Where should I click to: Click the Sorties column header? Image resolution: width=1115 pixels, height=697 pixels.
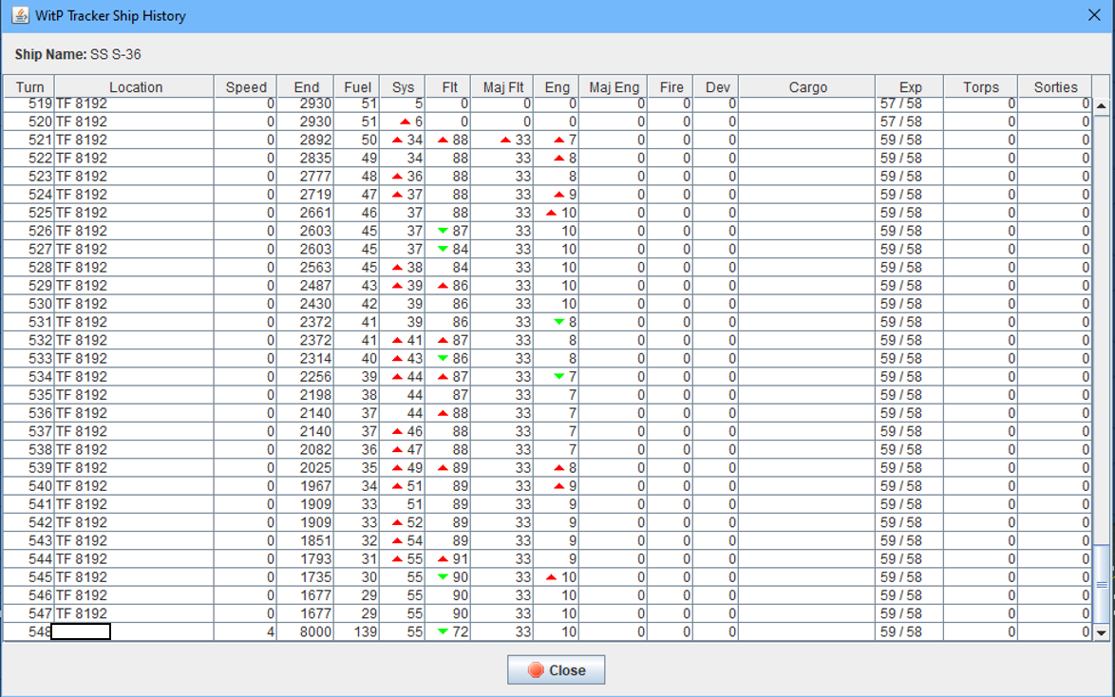[1055, 87]
